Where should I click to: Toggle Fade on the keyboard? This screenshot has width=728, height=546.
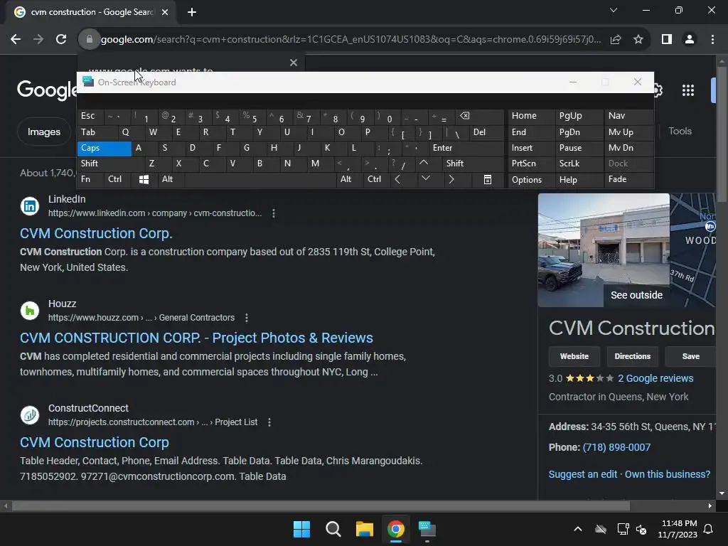tap(628, 179)
